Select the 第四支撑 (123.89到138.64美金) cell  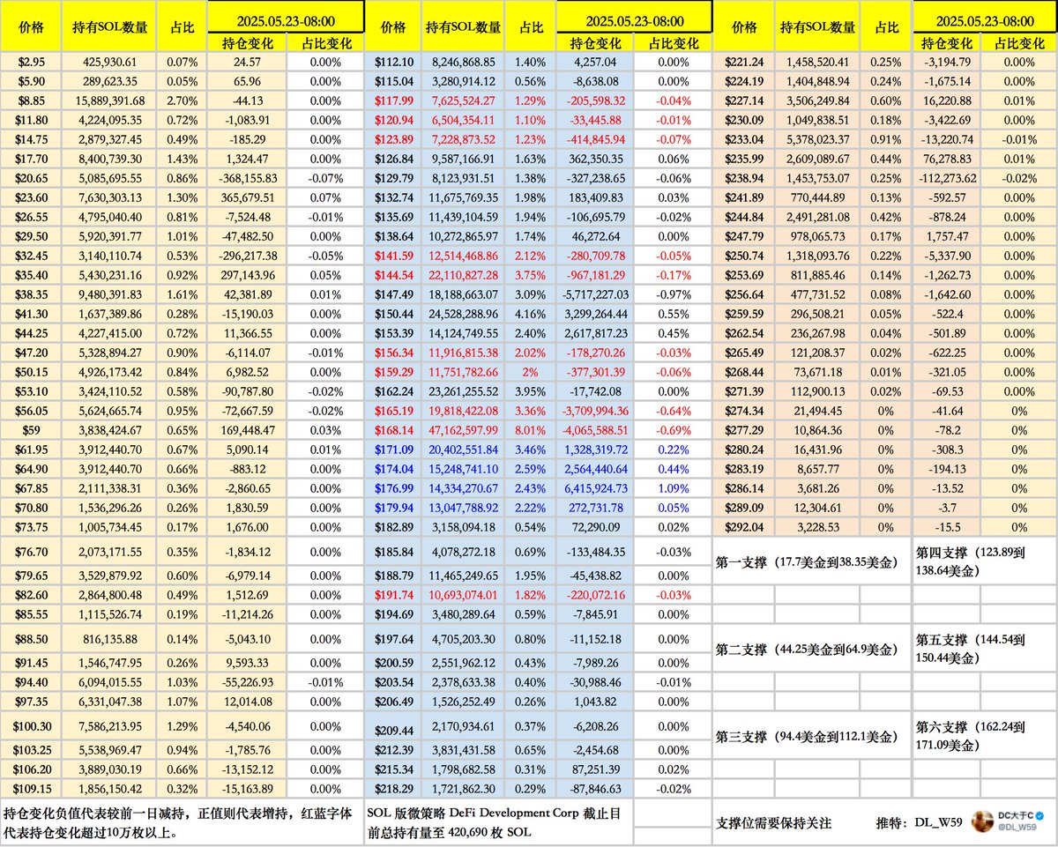coord(984,561)
